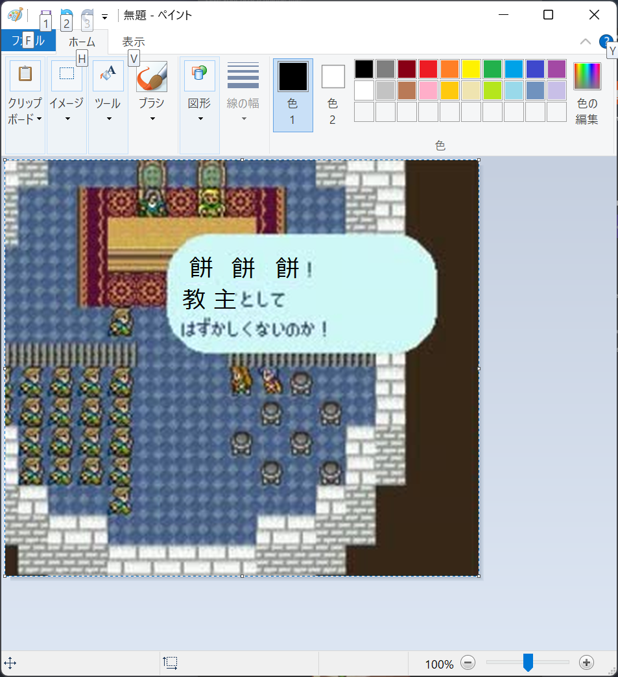Select the ブラシ brush tool icon

click(152, 77)
